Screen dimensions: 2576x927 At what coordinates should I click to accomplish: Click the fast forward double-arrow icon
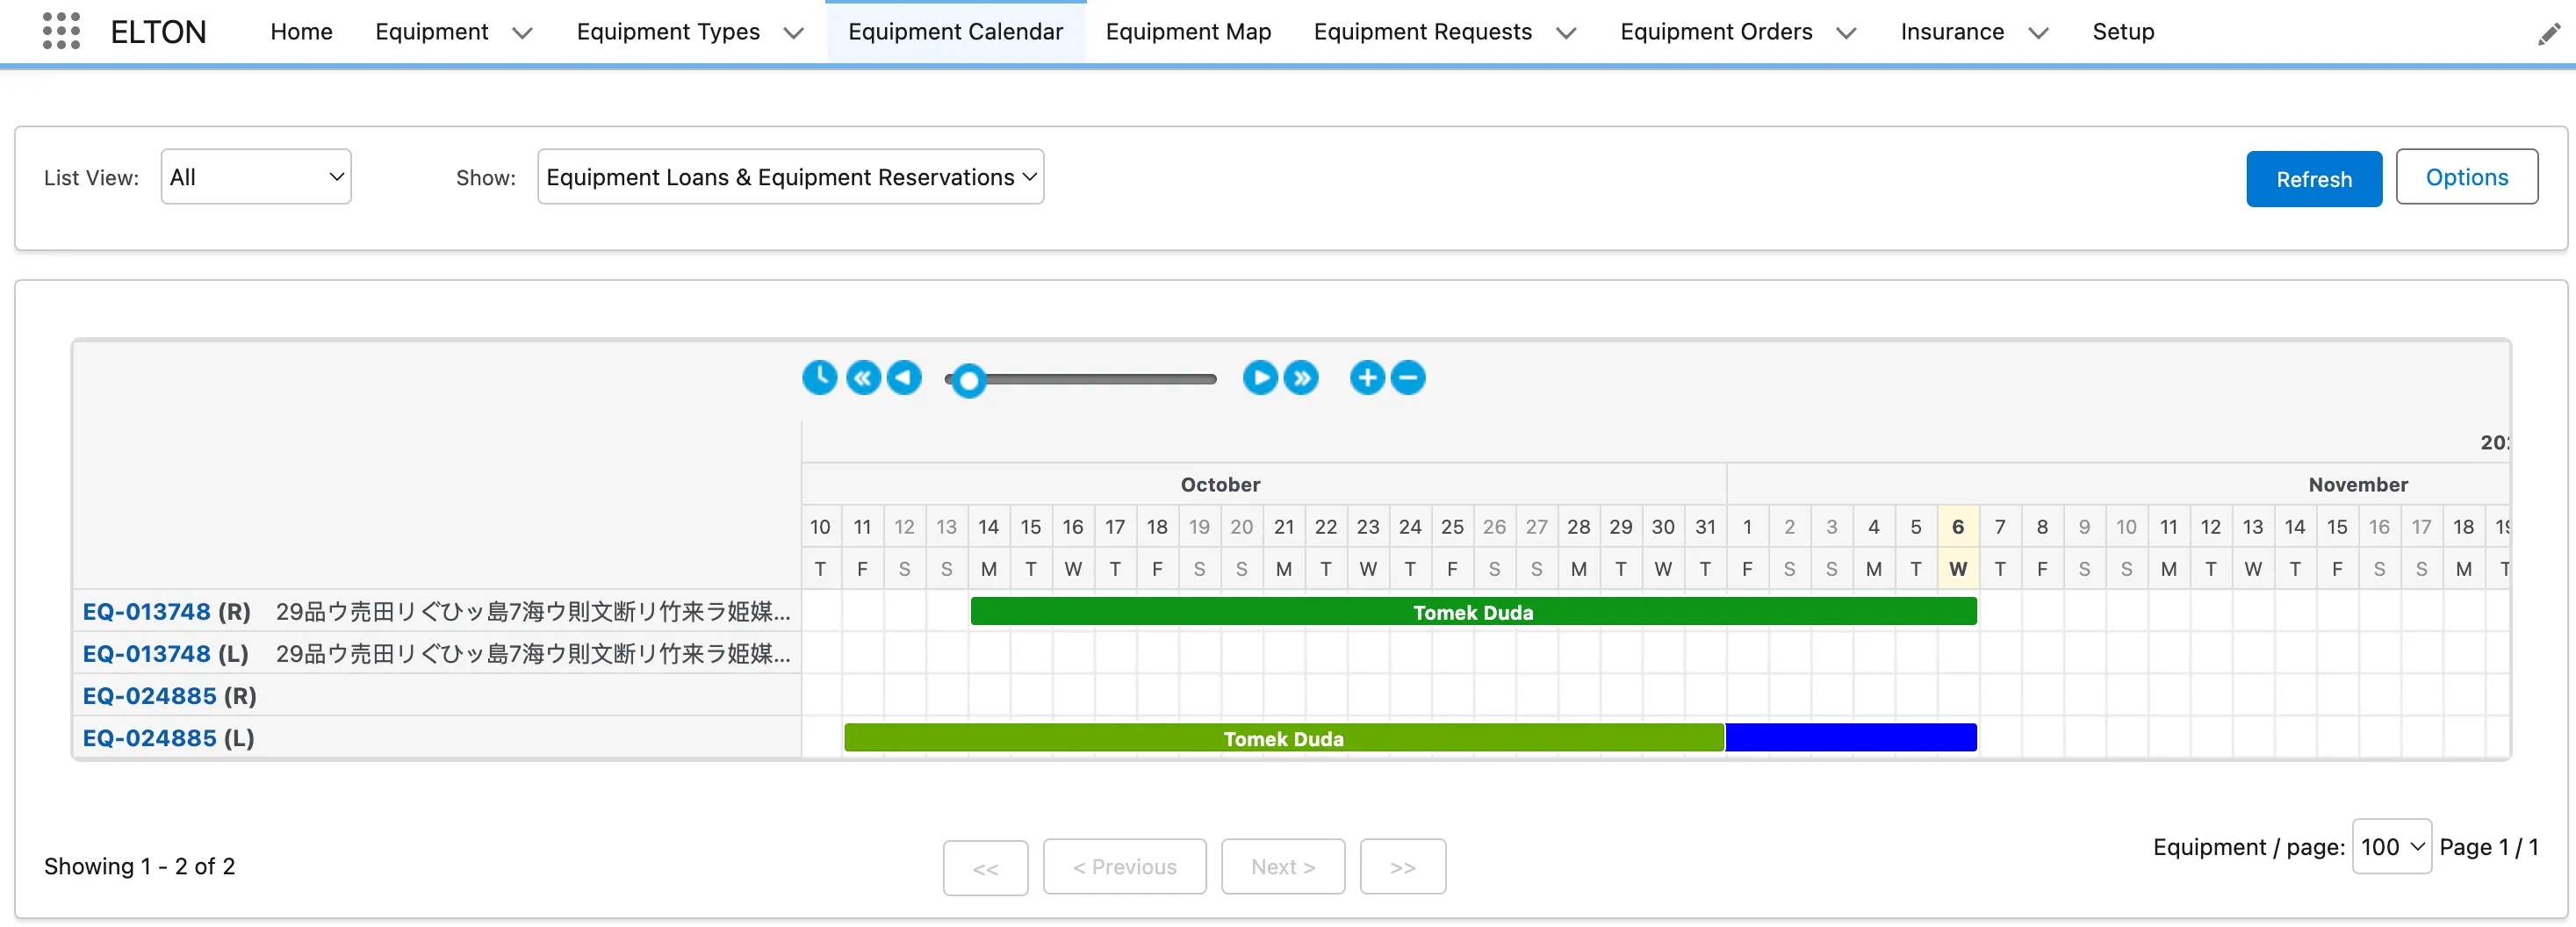click(x=1301, y=378)
